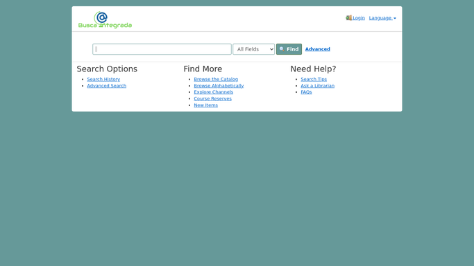The width and height of the screenshot is (474, 266).
Task: Expand the All Fields search type selector
Action: (x=253, y=49)
